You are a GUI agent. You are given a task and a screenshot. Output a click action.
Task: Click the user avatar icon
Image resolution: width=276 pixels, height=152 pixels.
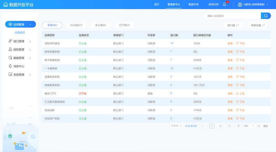(x=240, y=4)
